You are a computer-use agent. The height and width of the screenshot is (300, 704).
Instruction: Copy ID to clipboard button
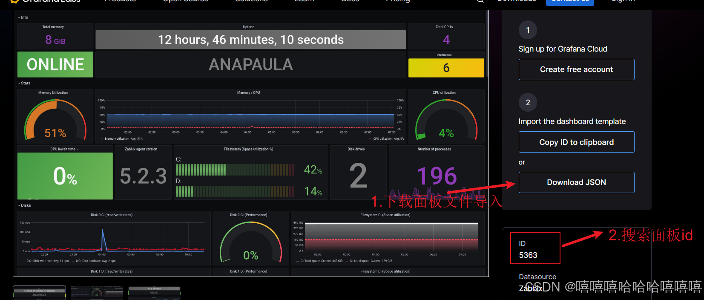576,142
